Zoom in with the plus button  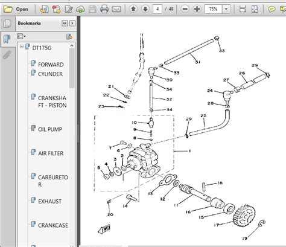[x=197, y=9]
